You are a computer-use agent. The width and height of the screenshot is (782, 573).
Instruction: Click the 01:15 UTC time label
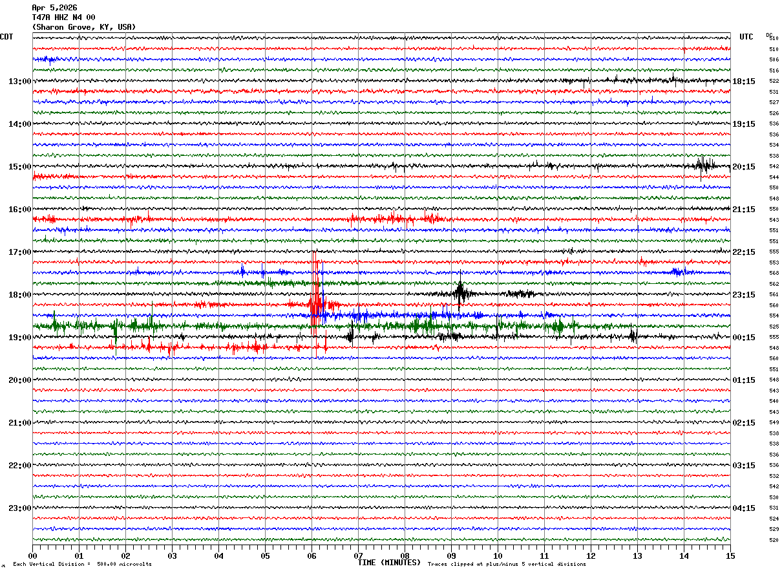(x=744, y=380)
